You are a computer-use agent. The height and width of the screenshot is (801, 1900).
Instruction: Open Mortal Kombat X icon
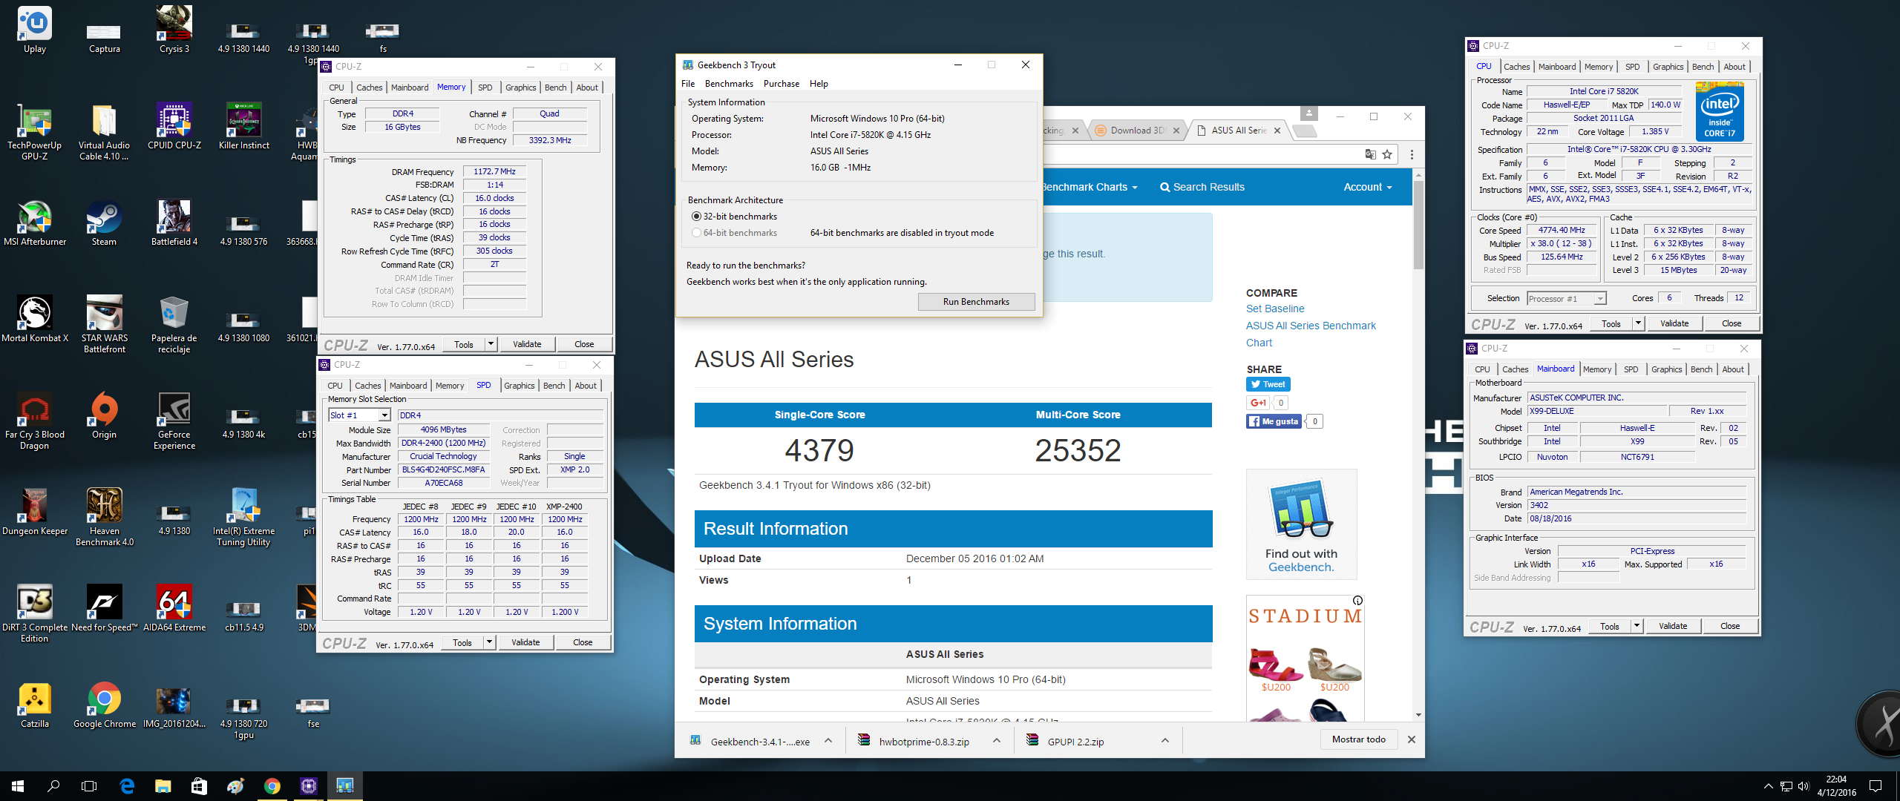point(34,319)
